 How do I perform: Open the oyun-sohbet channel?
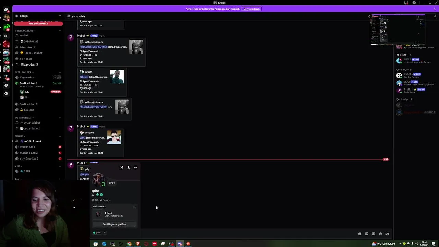(38, 122)
